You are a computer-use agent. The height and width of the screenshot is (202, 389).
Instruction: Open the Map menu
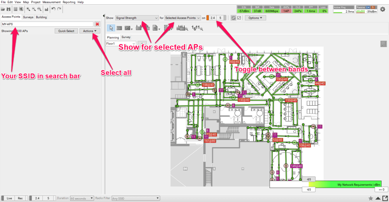[26, 2]
